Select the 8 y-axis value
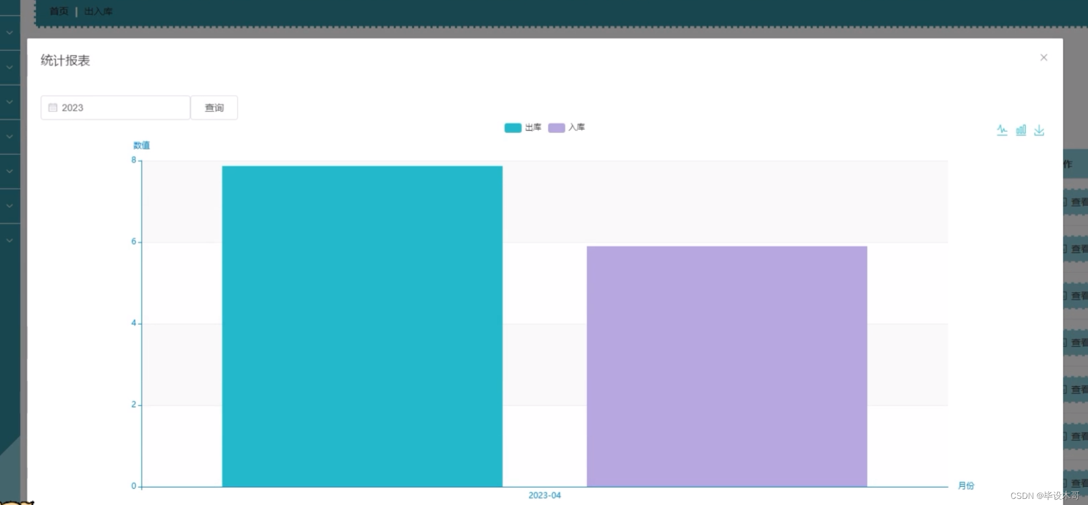 click(134, 160)
